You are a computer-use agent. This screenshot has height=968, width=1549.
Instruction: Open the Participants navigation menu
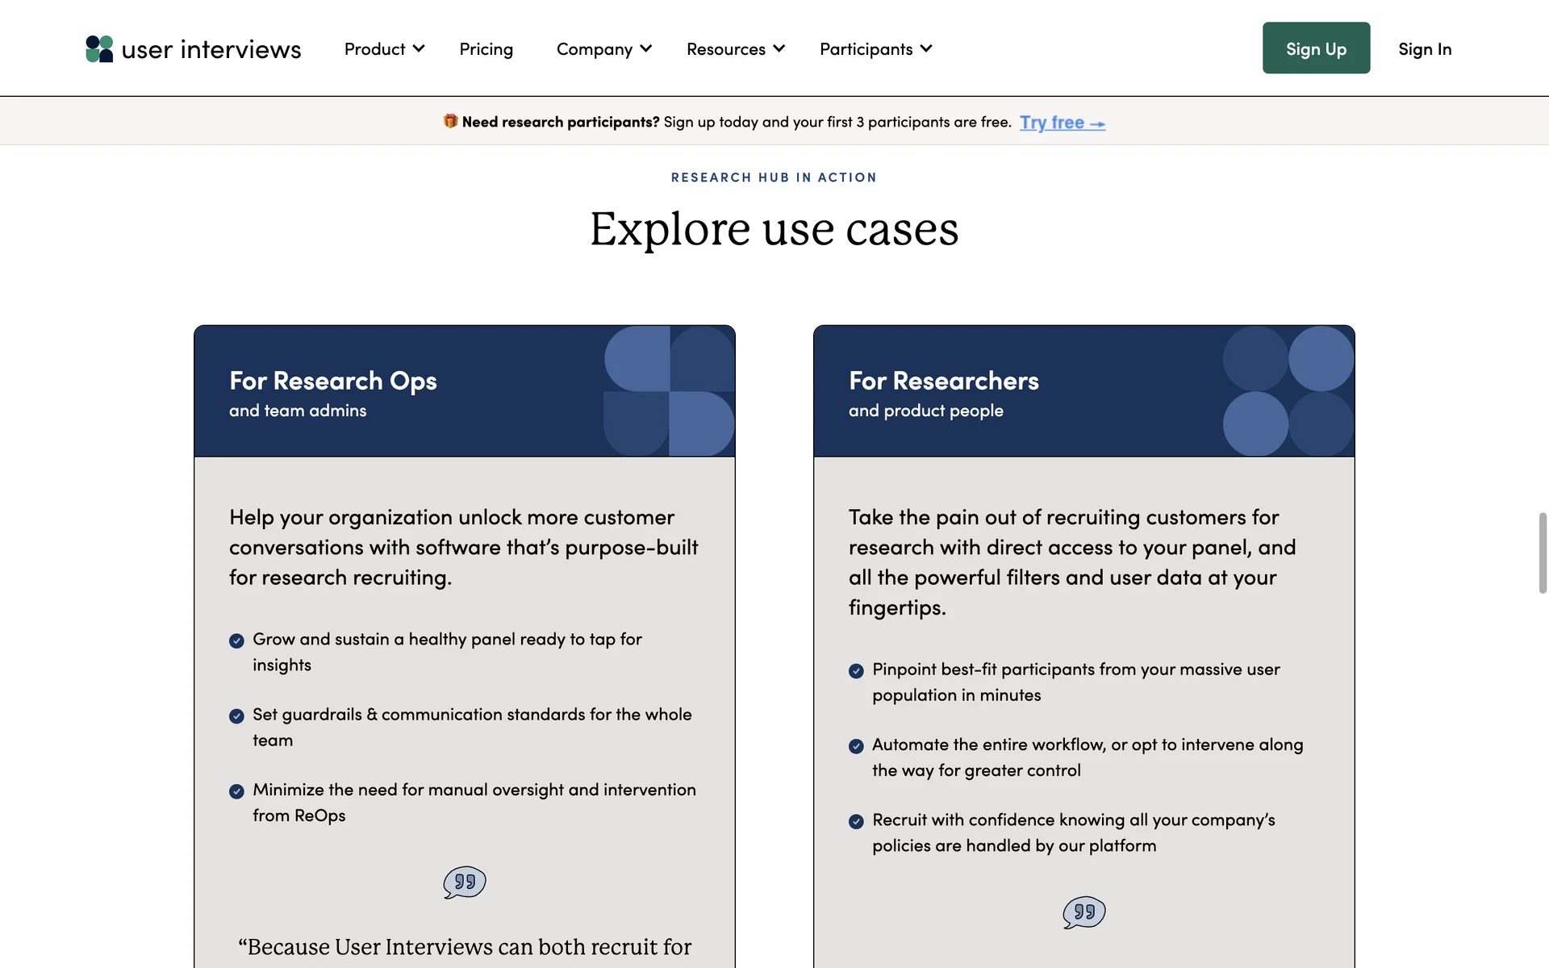pyautogui.click(x=875, y=49)
